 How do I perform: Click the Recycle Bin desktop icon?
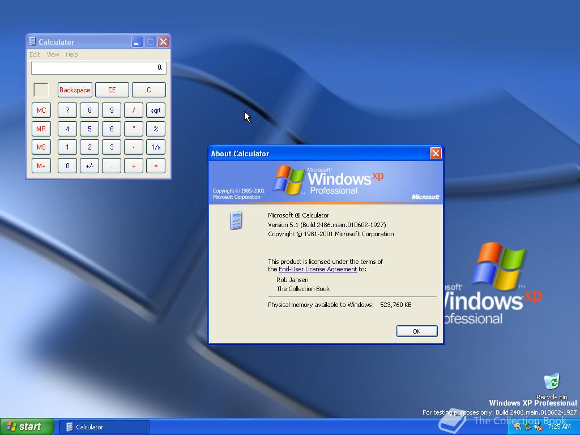[552, 386]
